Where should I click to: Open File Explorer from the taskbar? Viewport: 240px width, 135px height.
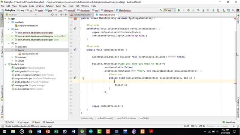pos(13,132)
